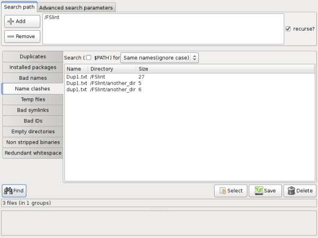Toggle the recurse checkbox
The width and height of the screenshot is (318, 238).
288,29
